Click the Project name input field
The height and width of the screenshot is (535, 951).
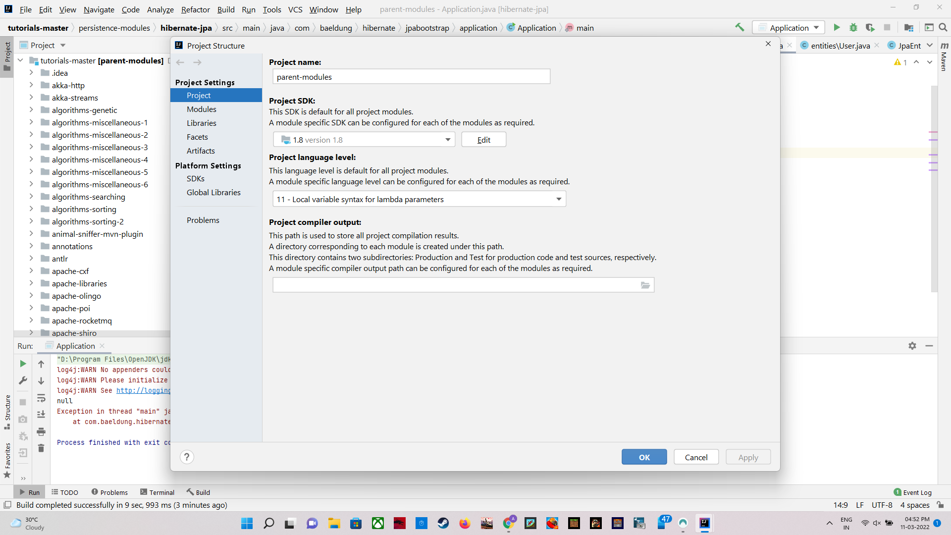click(x=411, y=76)
